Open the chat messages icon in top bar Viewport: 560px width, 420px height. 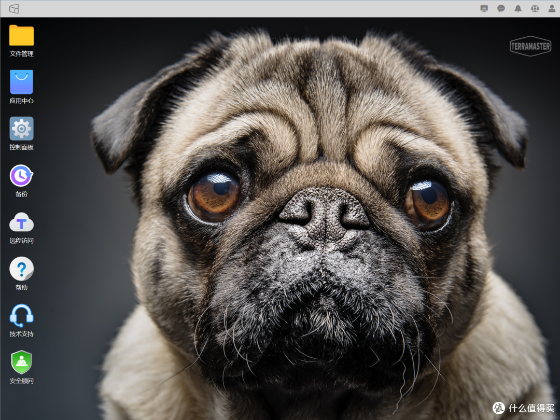coord(501,9)
